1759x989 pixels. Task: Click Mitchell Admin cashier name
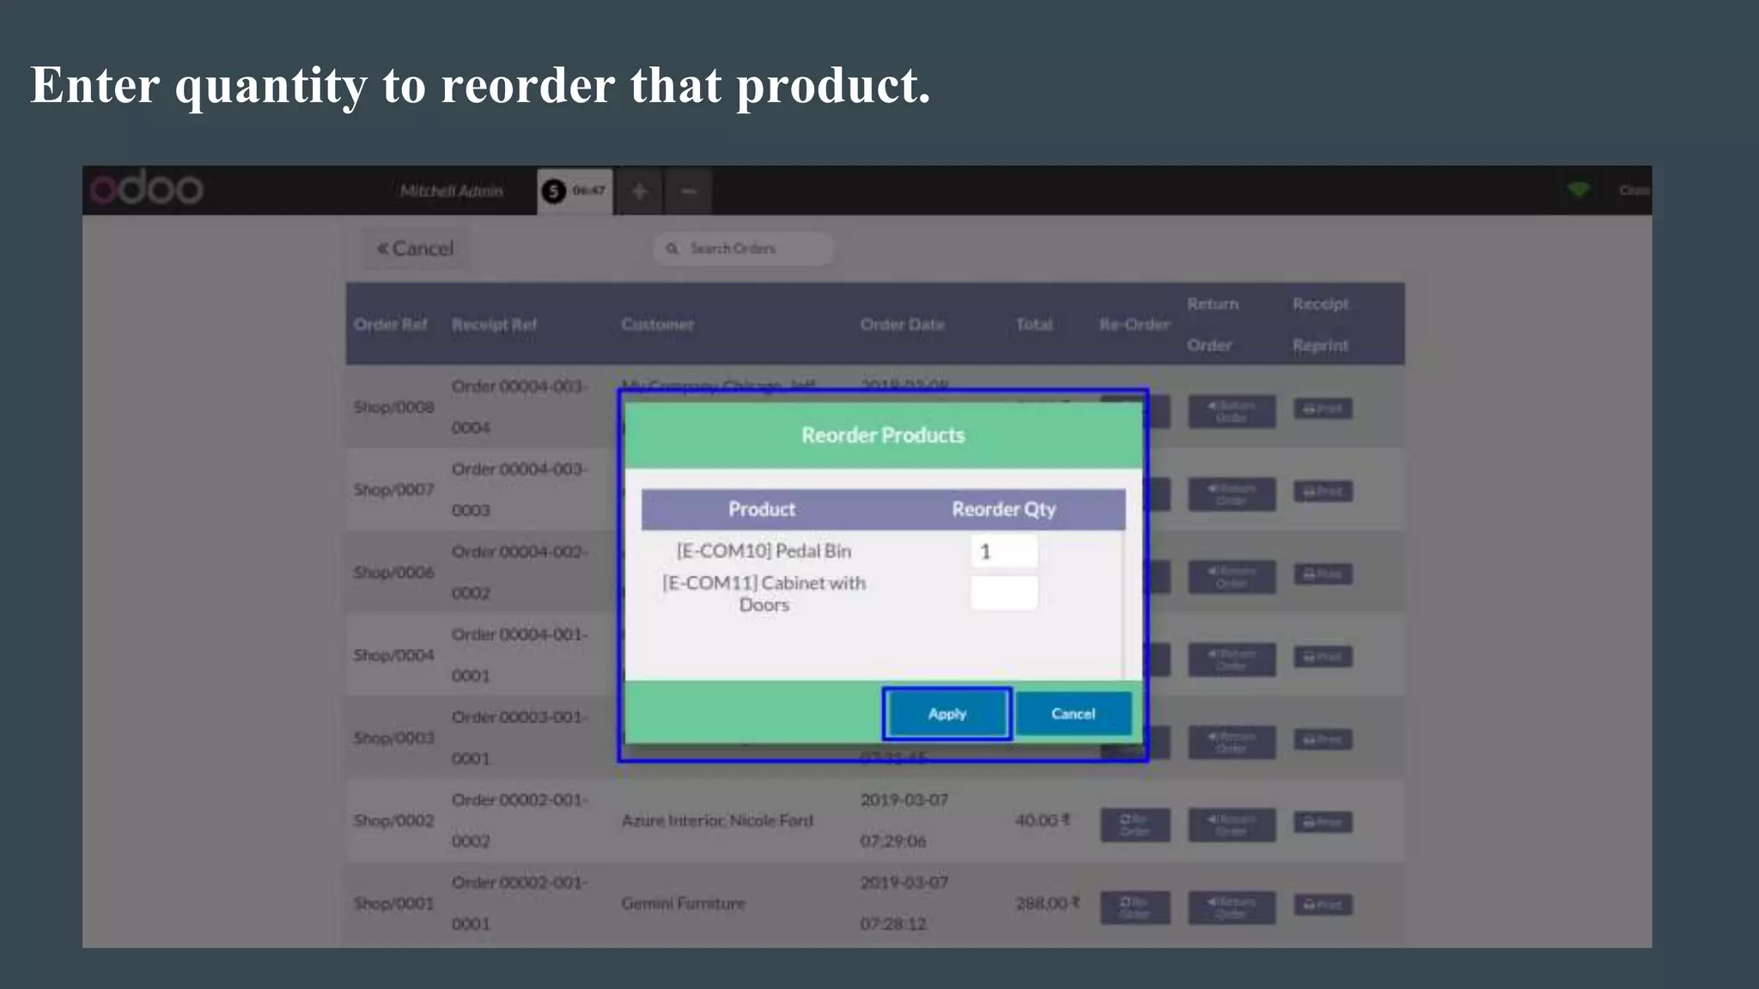[x=451, y=191]
